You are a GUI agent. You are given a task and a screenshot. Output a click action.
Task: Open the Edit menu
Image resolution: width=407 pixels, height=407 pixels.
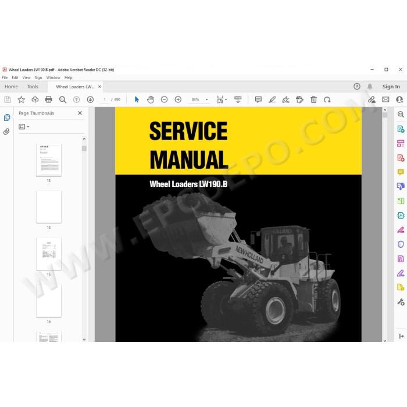click(15, 77)
